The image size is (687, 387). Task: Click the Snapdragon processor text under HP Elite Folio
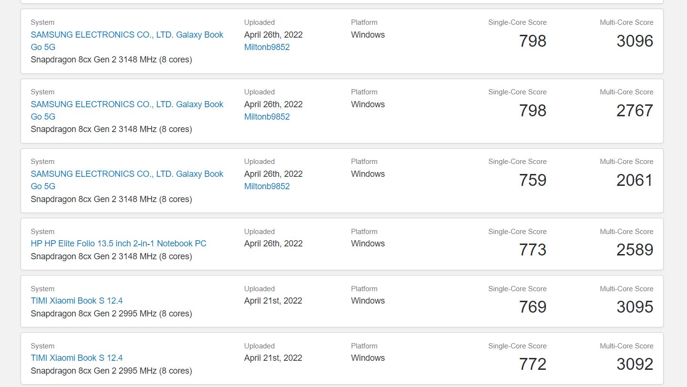pos(111,256)
